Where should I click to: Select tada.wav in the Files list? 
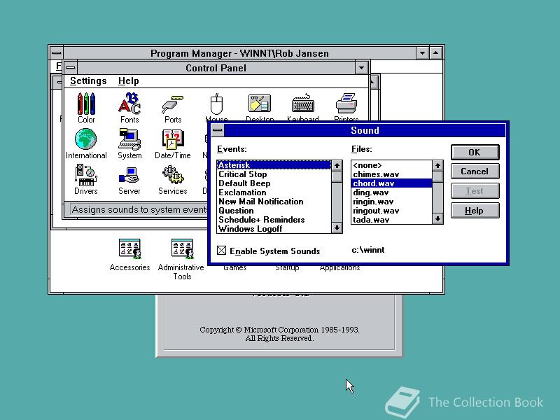(392, 220)
